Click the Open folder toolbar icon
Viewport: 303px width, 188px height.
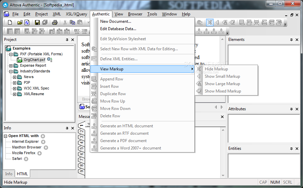(20, 22)
